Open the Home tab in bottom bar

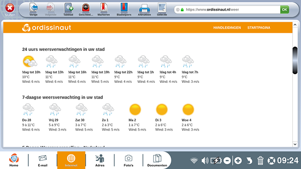point(14,160)
